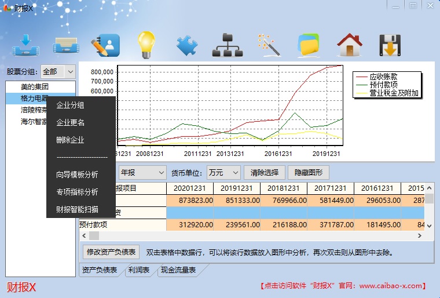Click the blue download arrow toolbar icon
440x298 pixels.
tap(25, 45)
